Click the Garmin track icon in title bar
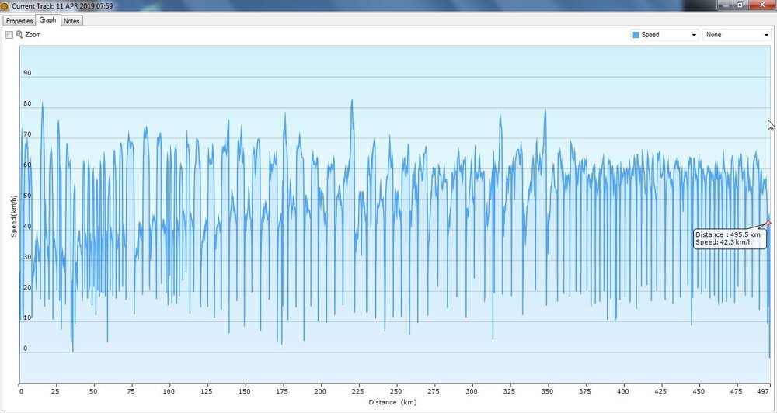The image size is (777, 413). point(5,5)
